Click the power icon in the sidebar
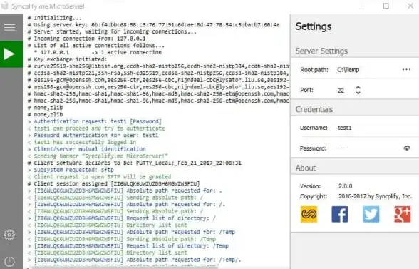 point(10,261)
